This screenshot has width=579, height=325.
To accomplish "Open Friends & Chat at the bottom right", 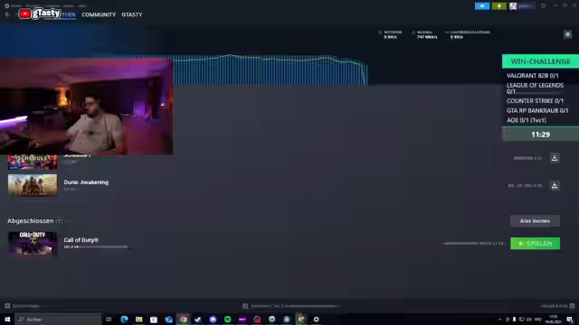I will (x=557, y=306).
